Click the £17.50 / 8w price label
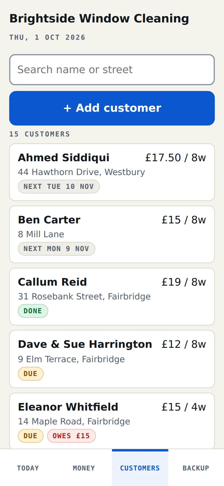Screen dimensions: 224x486 [x=175, y=158]
